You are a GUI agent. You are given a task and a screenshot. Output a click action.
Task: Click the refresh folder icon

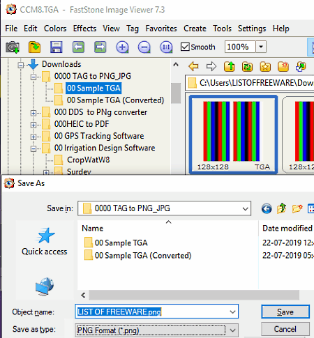(247, 66)
